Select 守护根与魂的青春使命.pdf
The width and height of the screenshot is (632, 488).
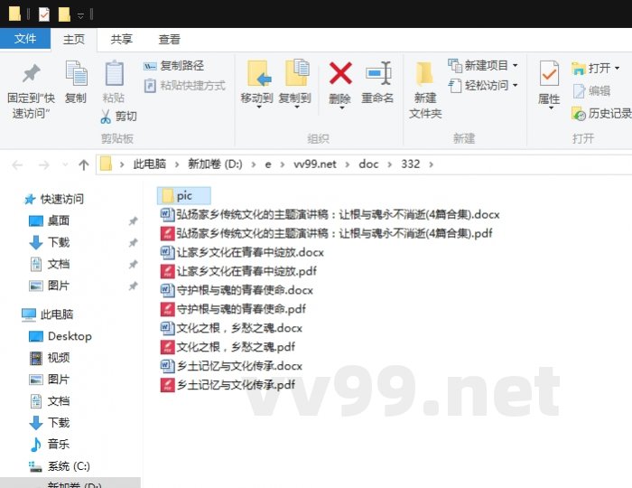pos(233,309)
